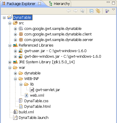Collapse the src folder node
This screenshot has width=117, height=123.
click(x=10, y=23)
